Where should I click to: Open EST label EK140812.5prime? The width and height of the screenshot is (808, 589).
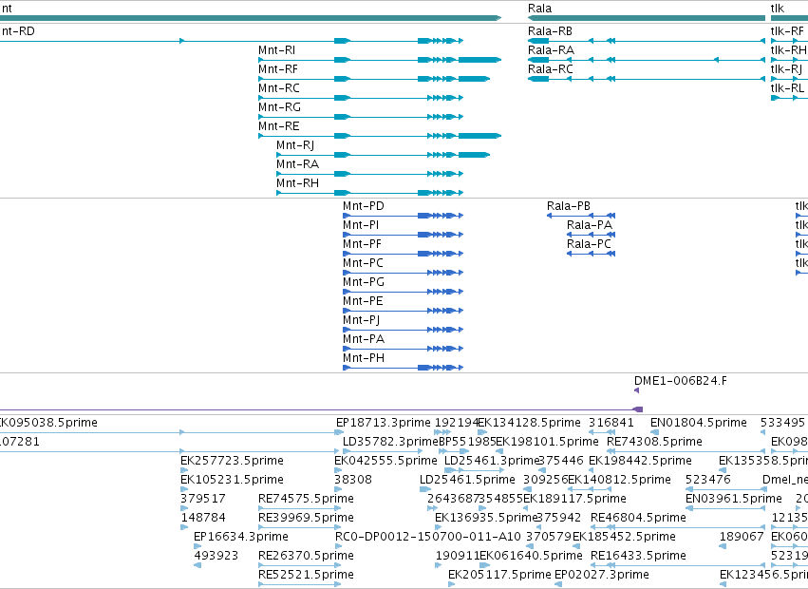[x=619, y=480]
